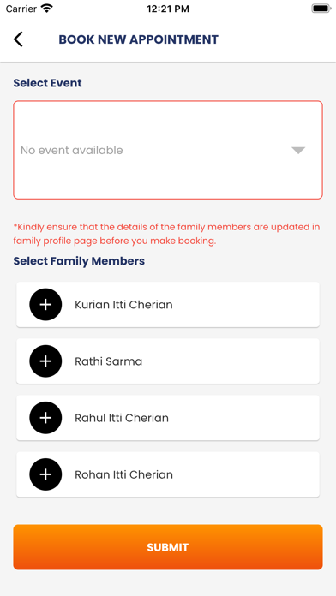This screenshot has width=336, height=596.
Task: Select the Kurian Itti Cherian name
Action: (x=123, y=305)
